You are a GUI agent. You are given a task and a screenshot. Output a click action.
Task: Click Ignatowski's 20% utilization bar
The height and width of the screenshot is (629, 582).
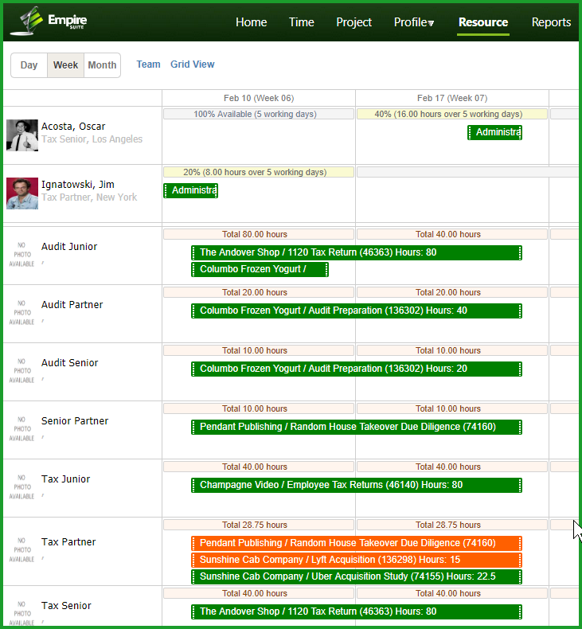[x=258, y=172]
